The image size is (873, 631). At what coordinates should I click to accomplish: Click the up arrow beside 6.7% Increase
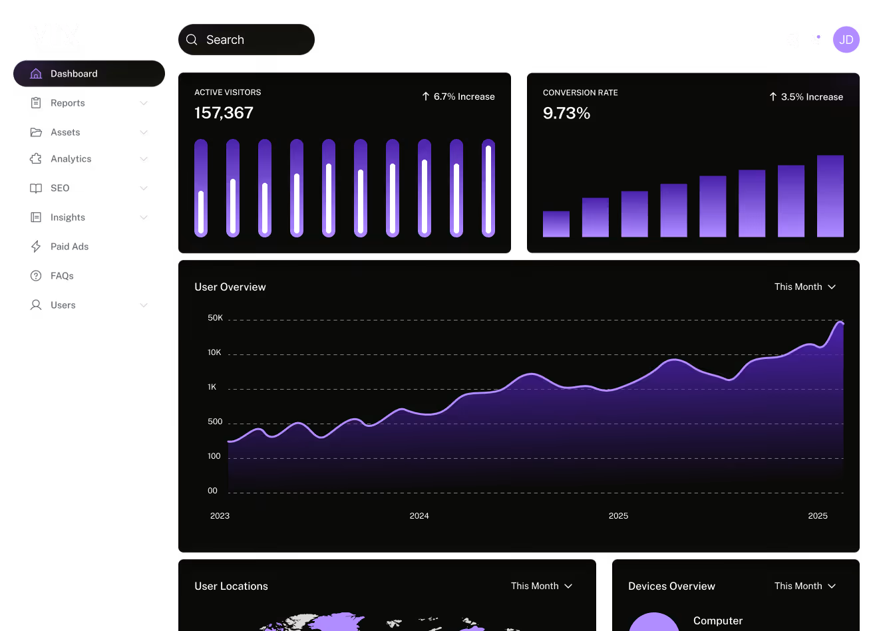point(426,96)
